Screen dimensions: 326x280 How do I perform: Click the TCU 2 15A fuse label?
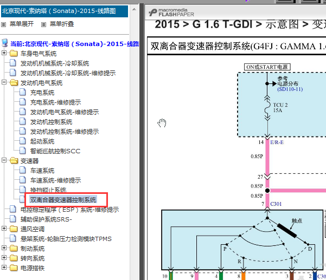[x=280, y=108]
